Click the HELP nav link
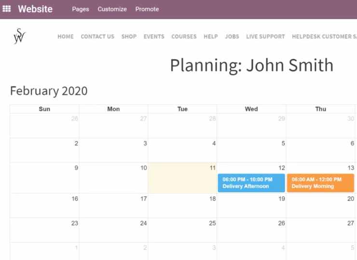Screen dimensions: 357x260 coord(211,37)
